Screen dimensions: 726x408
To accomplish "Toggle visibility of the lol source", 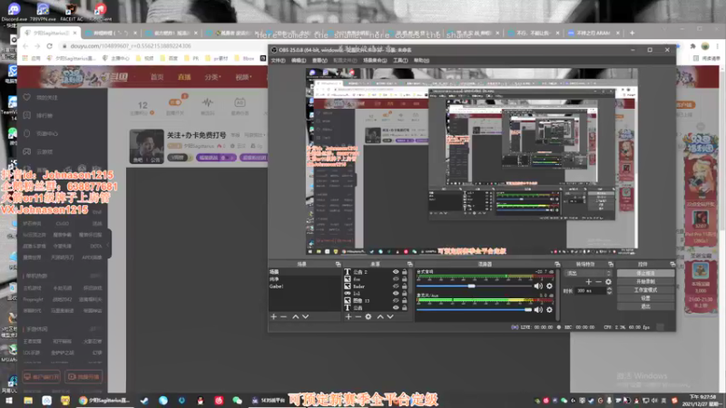I will [x=396, y=293].
